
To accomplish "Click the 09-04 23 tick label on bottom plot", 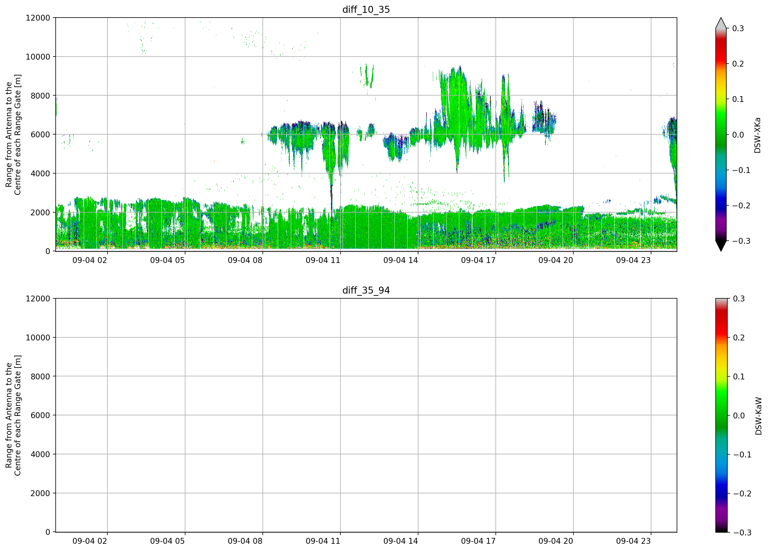I will coord(633,541).
